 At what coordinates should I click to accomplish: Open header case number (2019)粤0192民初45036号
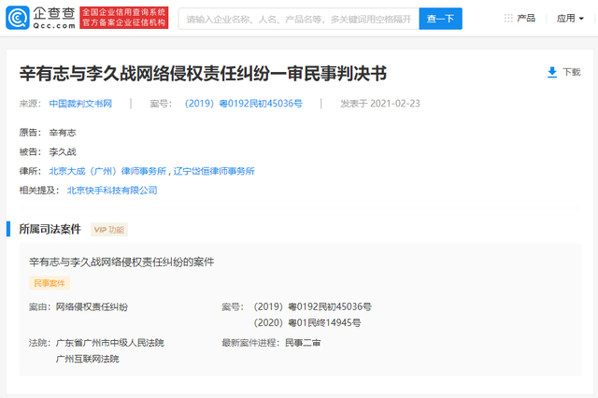(242, 104)
